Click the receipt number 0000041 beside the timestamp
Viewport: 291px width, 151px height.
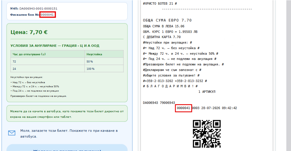click(183, 108)
